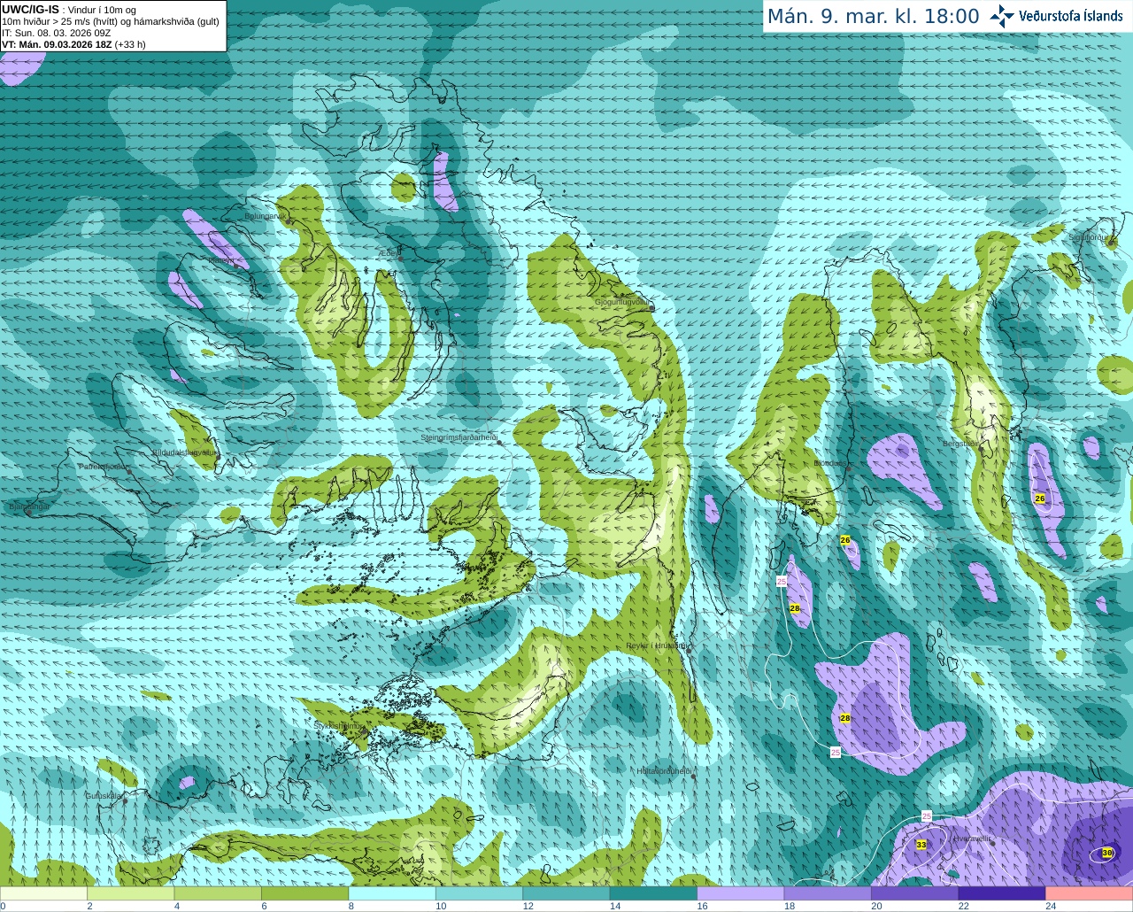Pick the 22–24 deep indigo legend swatch

click(x=1002, y=893)
